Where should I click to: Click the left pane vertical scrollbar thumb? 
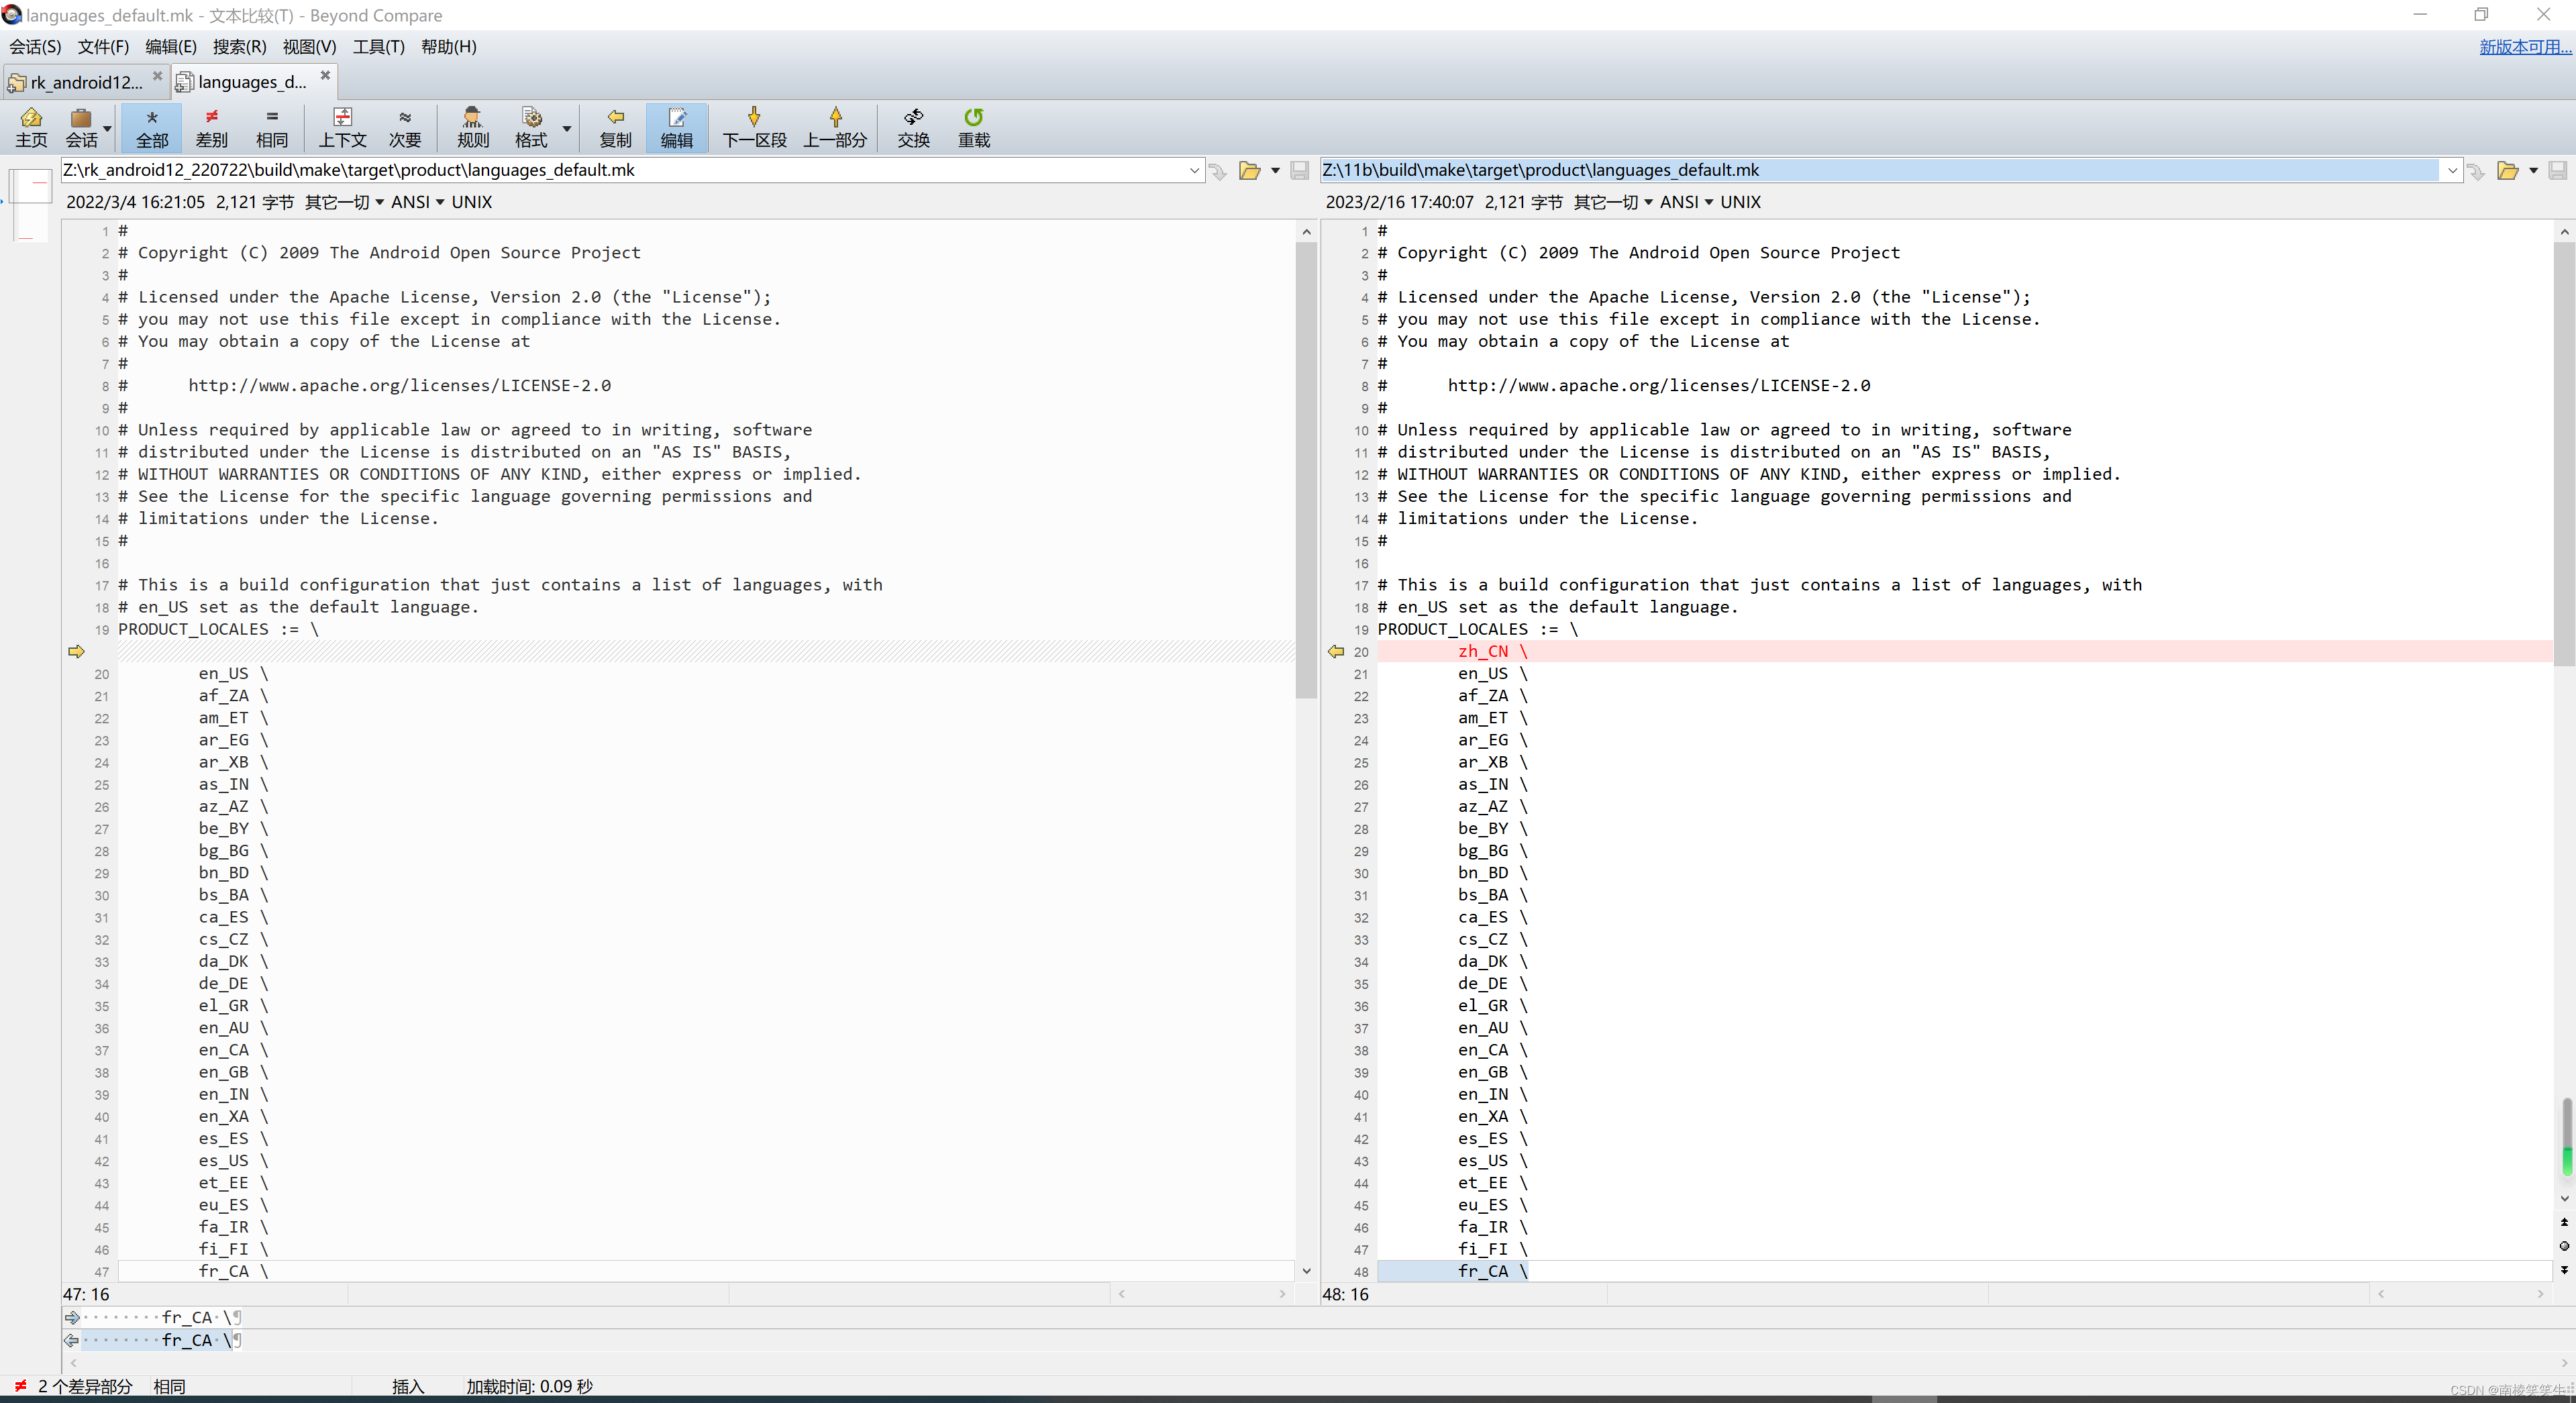1306,470
